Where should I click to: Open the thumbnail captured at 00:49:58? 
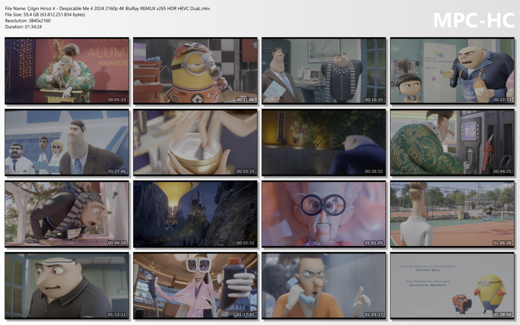point(67,214)
